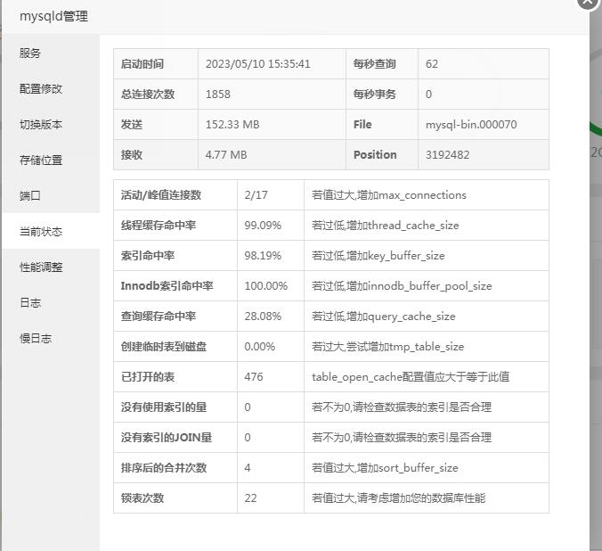Screen dimensions: 602x551
Task: Click the 线程缓存命中率 label
Action: click(159, 226)
